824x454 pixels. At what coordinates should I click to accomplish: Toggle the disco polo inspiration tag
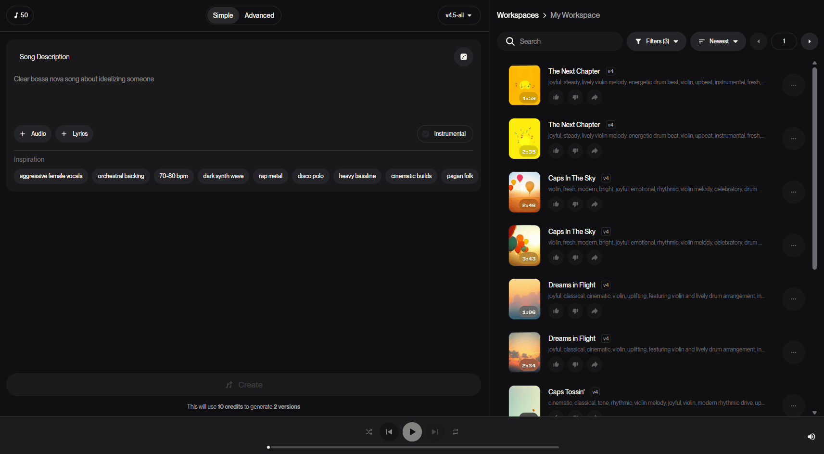coord(310,176)
